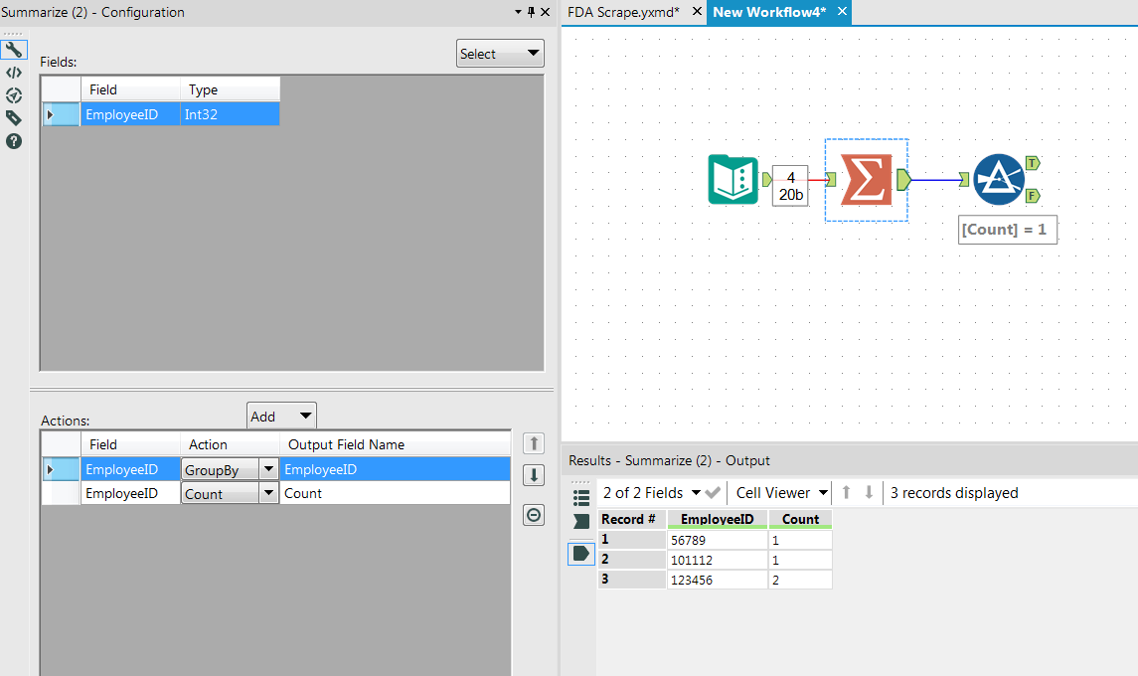Select the wrench Configuration icon in the sidebar
Image resolution: width=1138 pixels, height=676 pixels.
point(13,48)
